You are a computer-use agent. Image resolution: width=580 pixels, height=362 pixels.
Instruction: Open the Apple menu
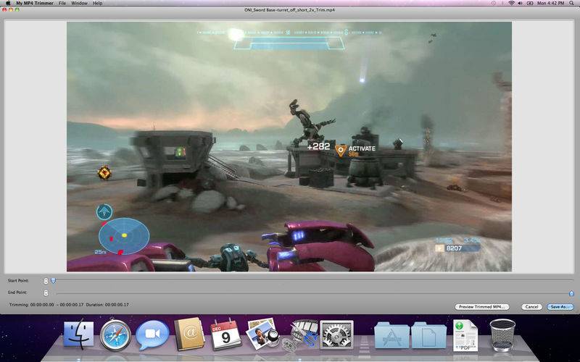tap(7, 3)
